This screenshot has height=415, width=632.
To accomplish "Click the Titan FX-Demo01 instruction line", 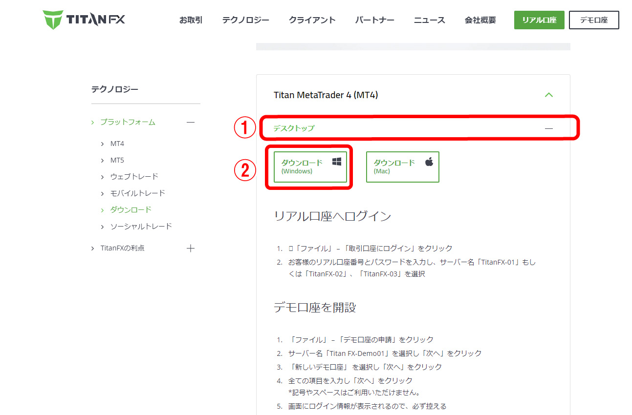I will pyautogui.click(x=385, y=353).
